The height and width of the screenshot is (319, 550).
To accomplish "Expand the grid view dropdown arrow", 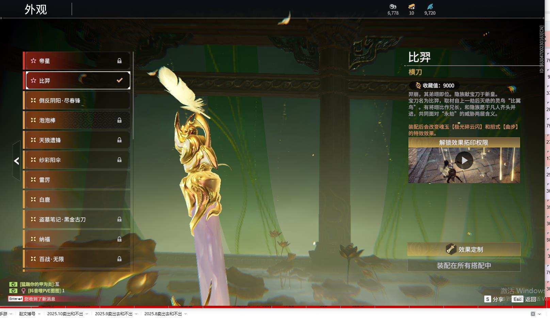I will [539, 314].
